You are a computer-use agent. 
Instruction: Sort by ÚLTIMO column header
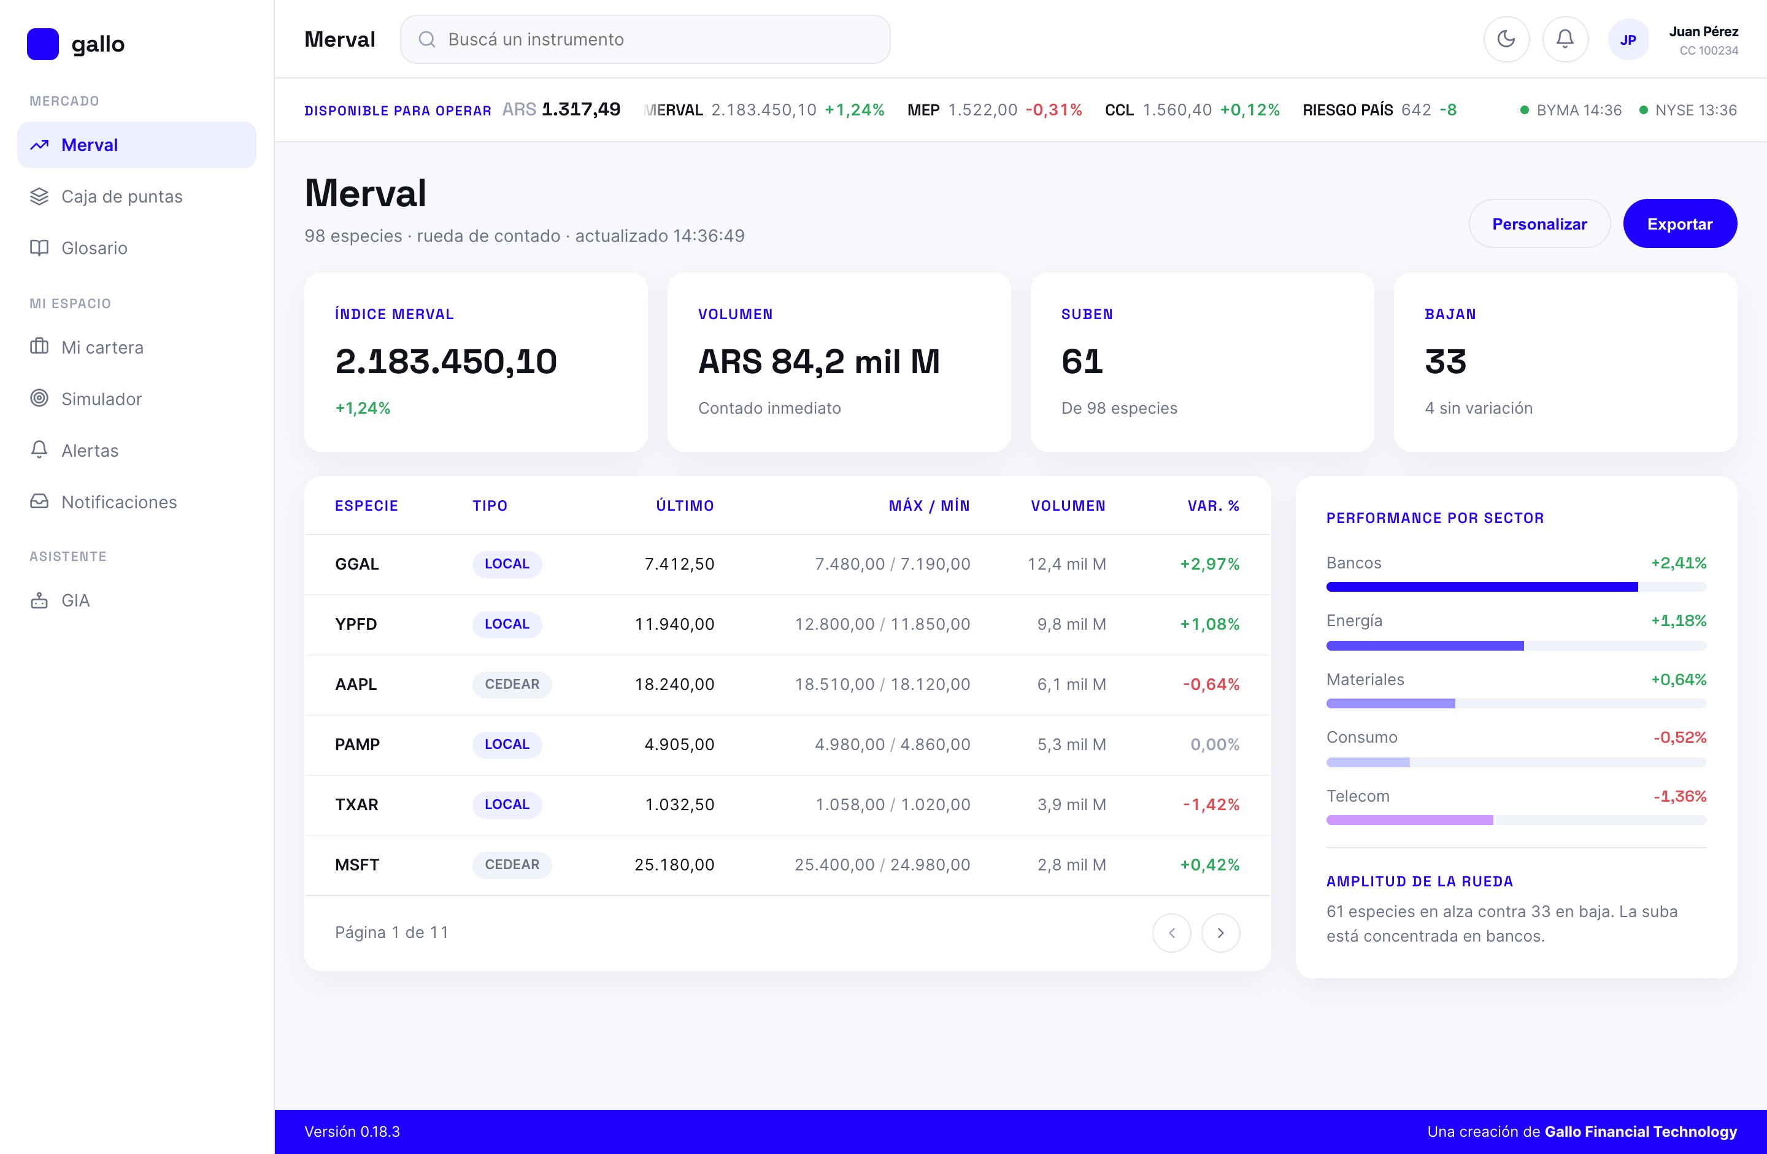coord(685,506)
